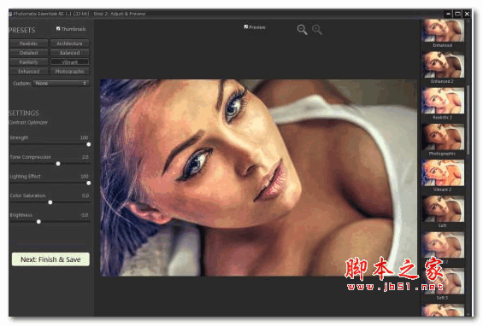Image resolution: width=483 pixels, height=326 pixels.
Task: Click the zoom out magnifier icon
Action: (302, 30)
